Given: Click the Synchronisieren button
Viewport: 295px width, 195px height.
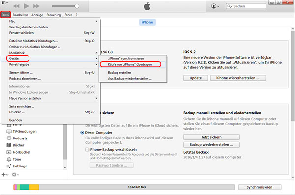Looking at the screenshot, I should (260, 187).
